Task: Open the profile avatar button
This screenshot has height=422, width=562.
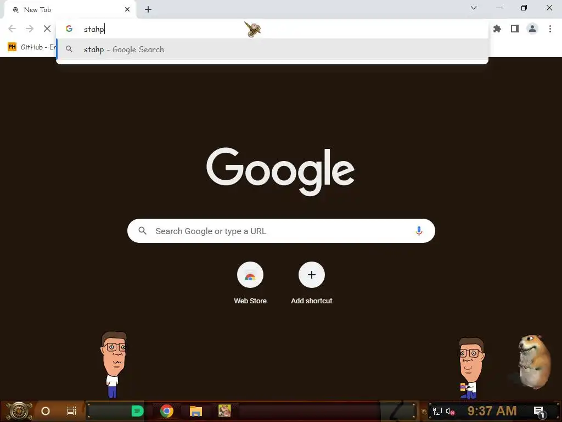Action: coord(532,29)
